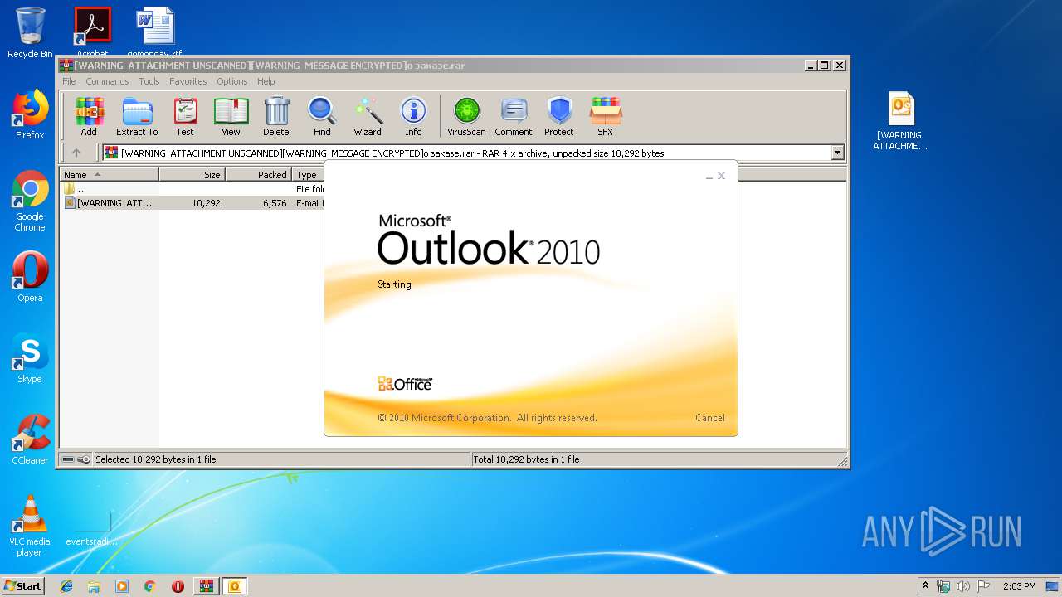
Task: Select the Delete tool in WinRAR
Action: [276, 117]
